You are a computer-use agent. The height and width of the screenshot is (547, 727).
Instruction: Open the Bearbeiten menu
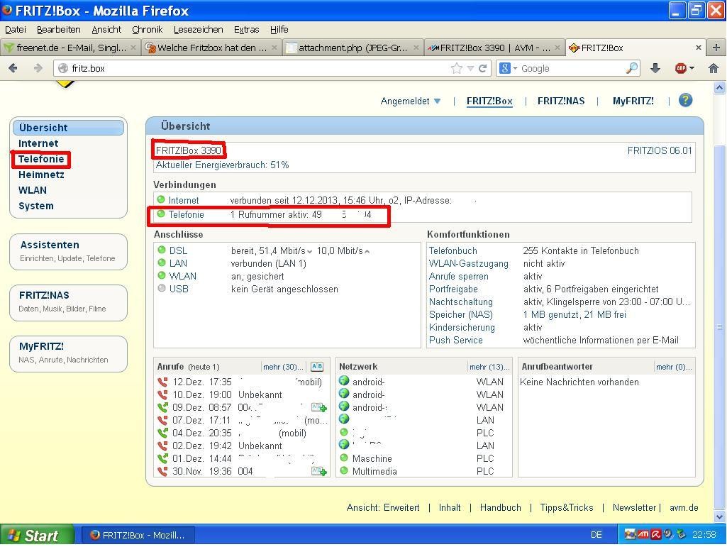pyautogui.click(x=58, y=29)
